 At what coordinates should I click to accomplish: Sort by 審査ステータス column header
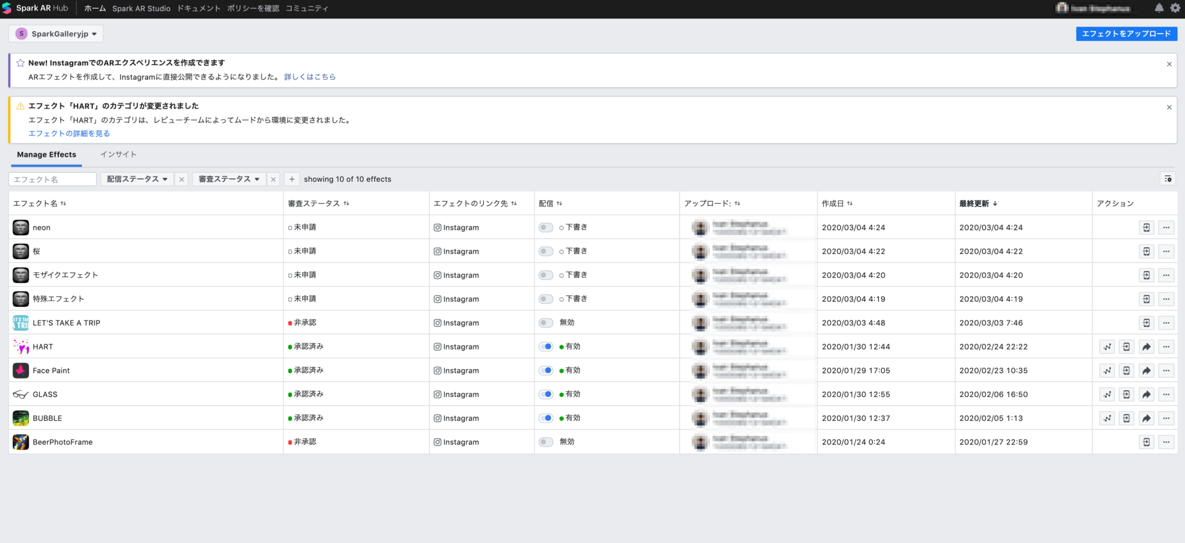[318, 203]
